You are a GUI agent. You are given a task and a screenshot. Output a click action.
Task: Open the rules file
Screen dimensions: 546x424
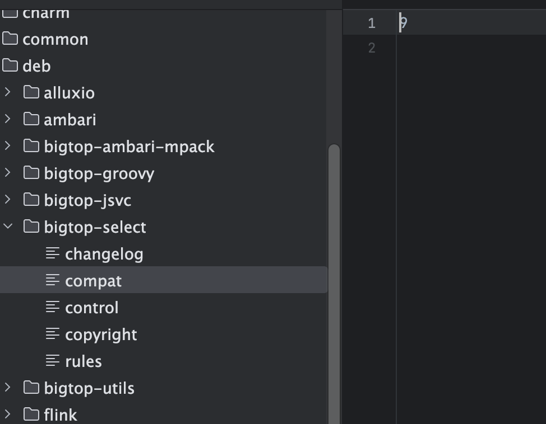coord(84,361)
